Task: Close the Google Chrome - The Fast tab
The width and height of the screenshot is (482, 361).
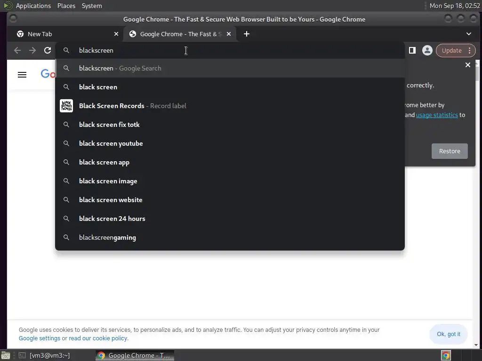Action: (229, 34)
